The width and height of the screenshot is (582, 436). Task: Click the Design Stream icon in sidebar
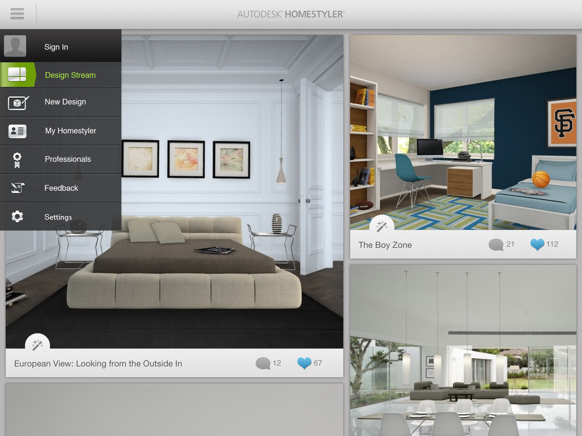[18, 75]
